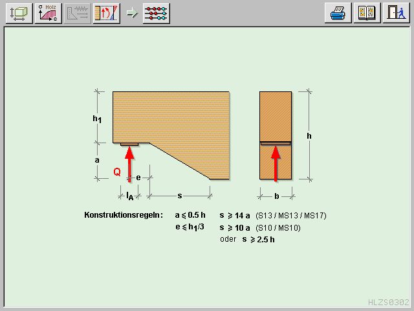
Task: Click the green right arrow icon
Action: (x=131, y=13)
